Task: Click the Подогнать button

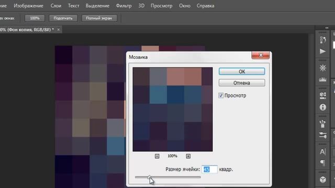Action: pos(63,18)
